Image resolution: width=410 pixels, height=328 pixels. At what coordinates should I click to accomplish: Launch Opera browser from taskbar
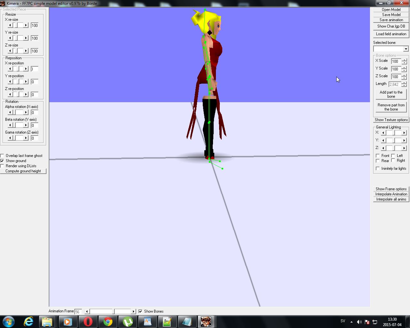click(x=88, y=322)
